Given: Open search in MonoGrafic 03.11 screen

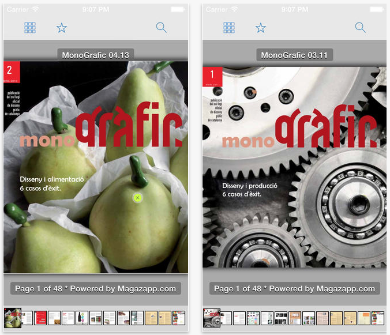Looking at the screenshot, I should click(360, 27).
